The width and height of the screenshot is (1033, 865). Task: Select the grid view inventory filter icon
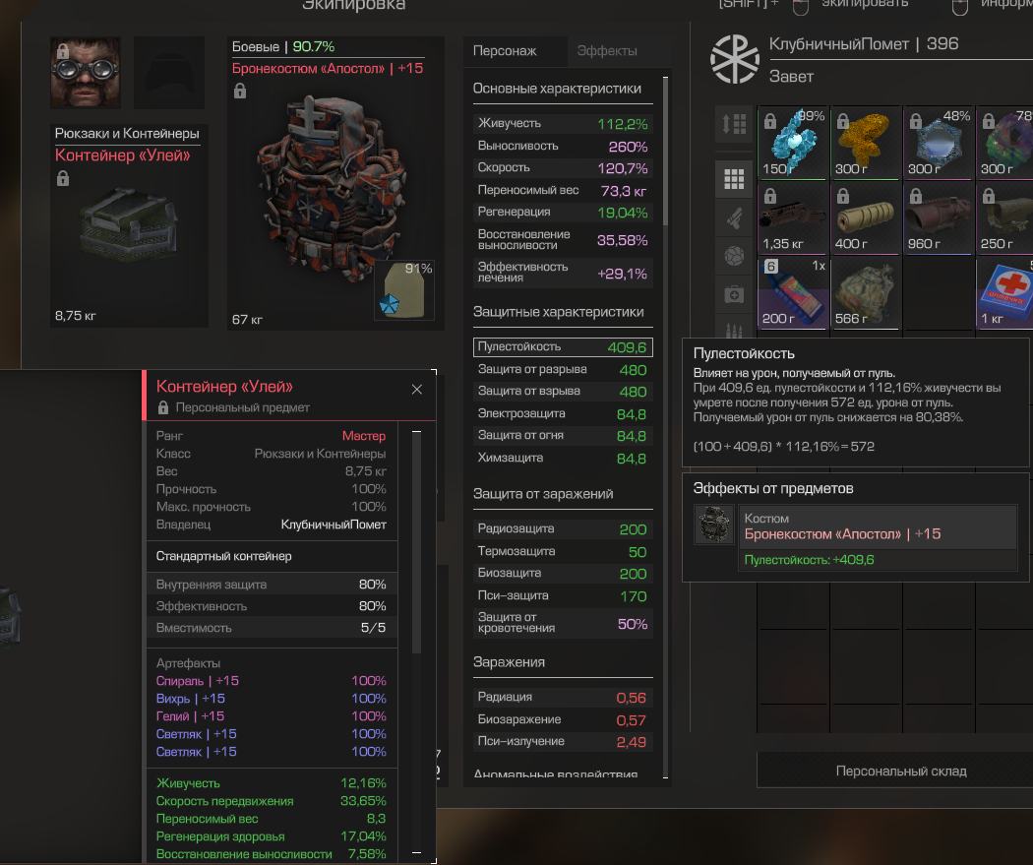click(x=734, y=178)
